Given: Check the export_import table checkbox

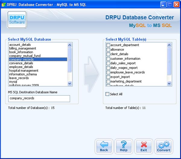Looking at the screenshot, I should [108, 77].
